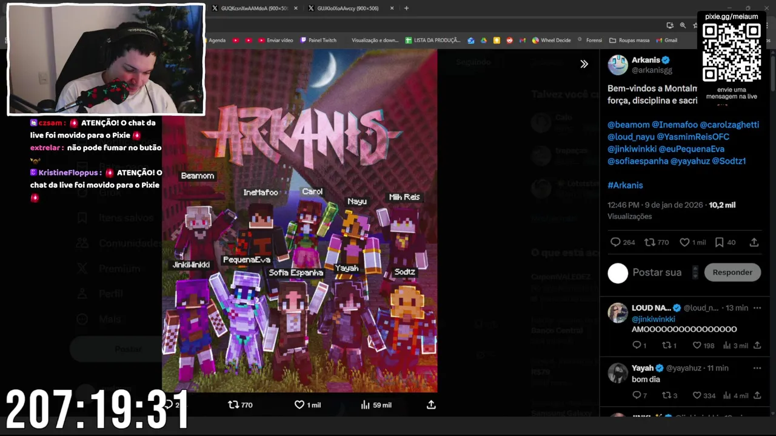Share Yayah's 'bom dia' comment

point(757,395)
